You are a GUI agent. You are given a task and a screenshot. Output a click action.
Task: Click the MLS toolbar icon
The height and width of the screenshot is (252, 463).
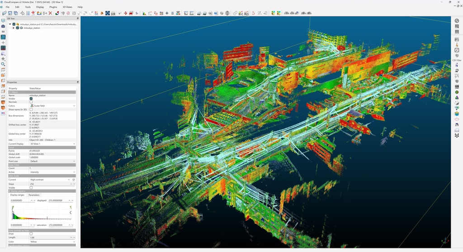click(246, 13)
